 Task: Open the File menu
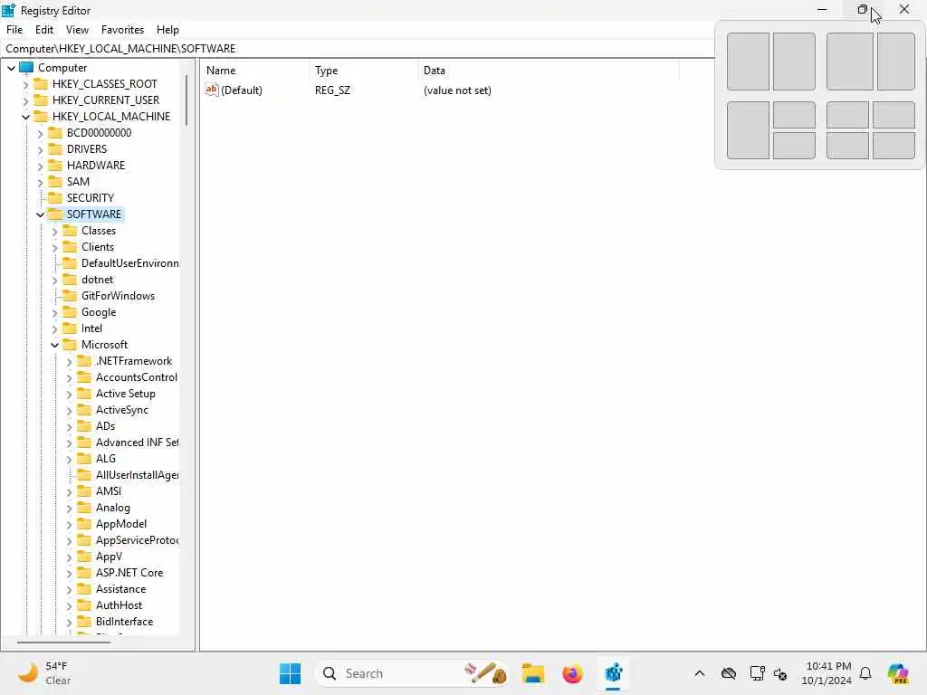pos(14,30)
